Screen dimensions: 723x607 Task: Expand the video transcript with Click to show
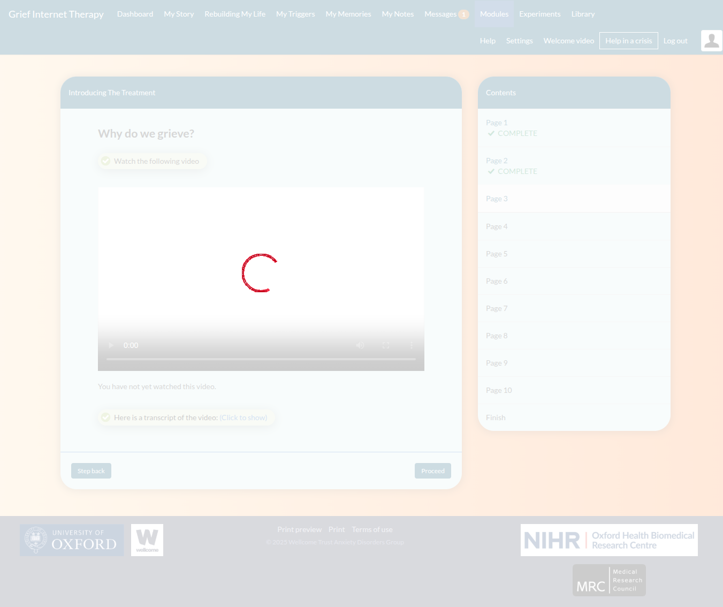tap(243, 418)
